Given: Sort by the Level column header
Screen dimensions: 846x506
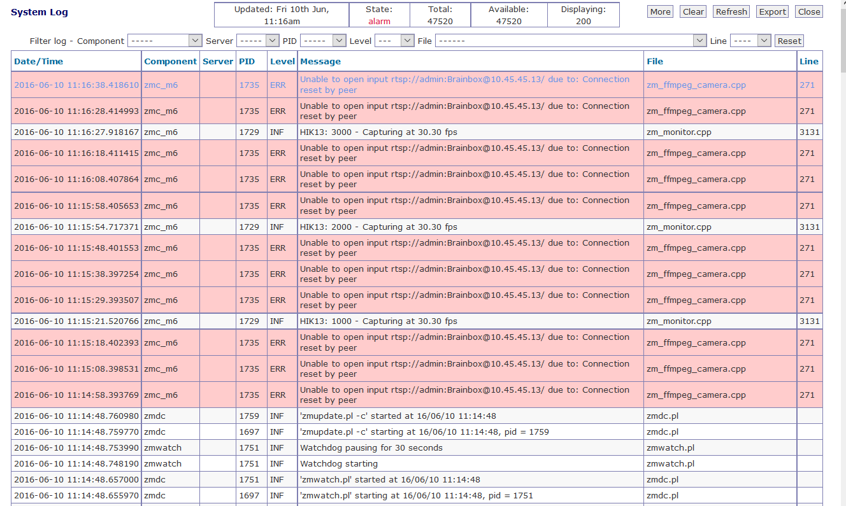Looking at the screenshot, I should pos(282,62).
